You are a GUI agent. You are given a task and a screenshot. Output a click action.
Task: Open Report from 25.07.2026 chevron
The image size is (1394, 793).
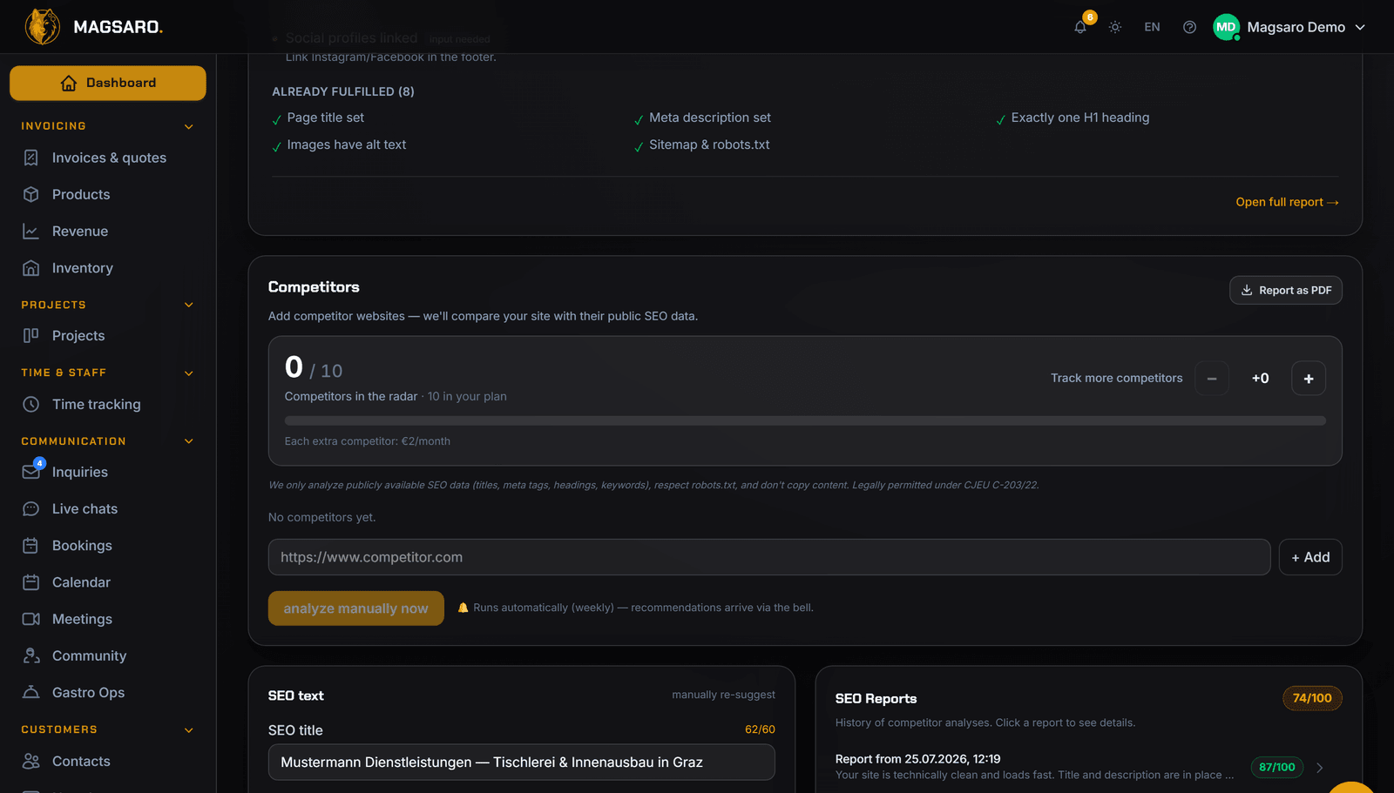1320,767
